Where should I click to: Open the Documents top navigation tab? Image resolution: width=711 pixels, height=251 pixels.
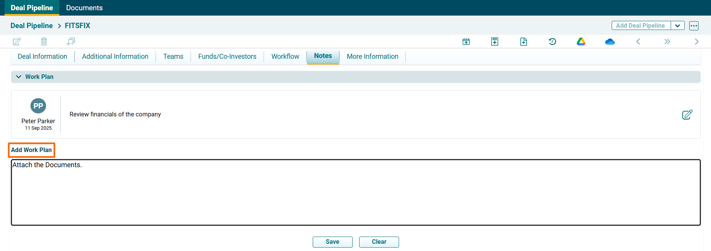(x=84, y=8)
